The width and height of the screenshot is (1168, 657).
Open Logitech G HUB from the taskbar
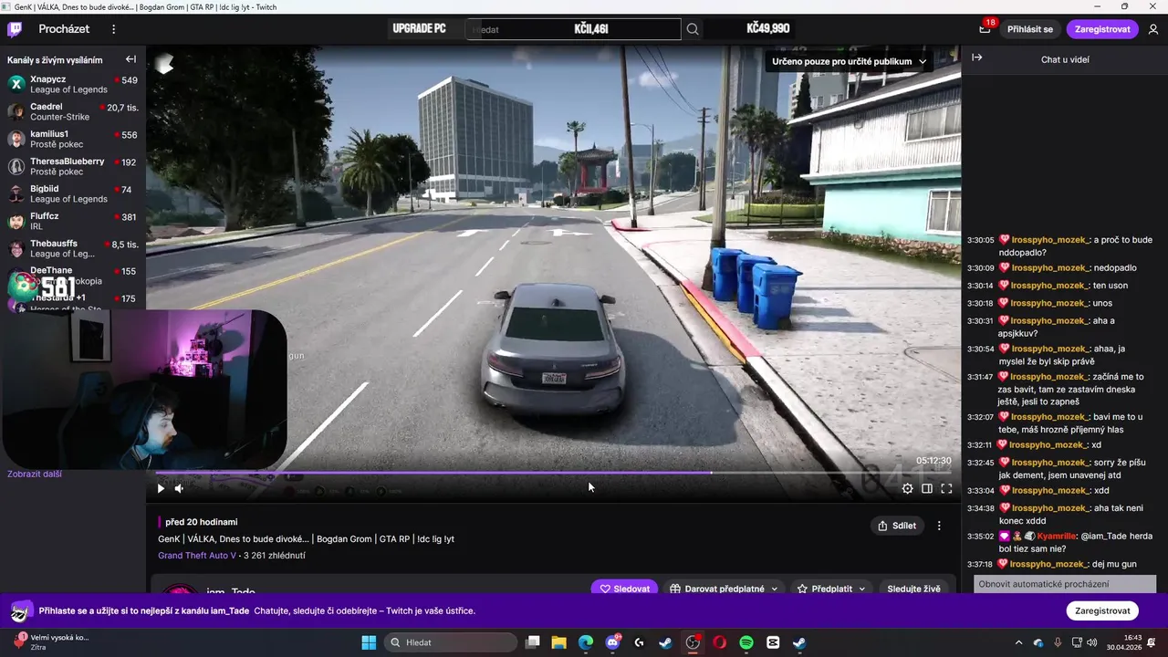click(x=639, y=642)
